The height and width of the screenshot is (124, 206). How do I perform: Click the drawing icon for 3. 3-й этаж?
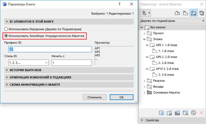[x=154, y=75]
